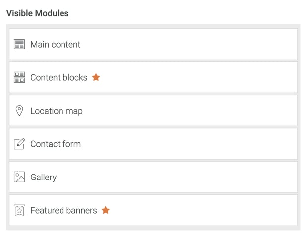Image resolution: width=308 pixels, height=239 pixels.
Task: Click the Gallery image icon
Action: click(19, 177)
